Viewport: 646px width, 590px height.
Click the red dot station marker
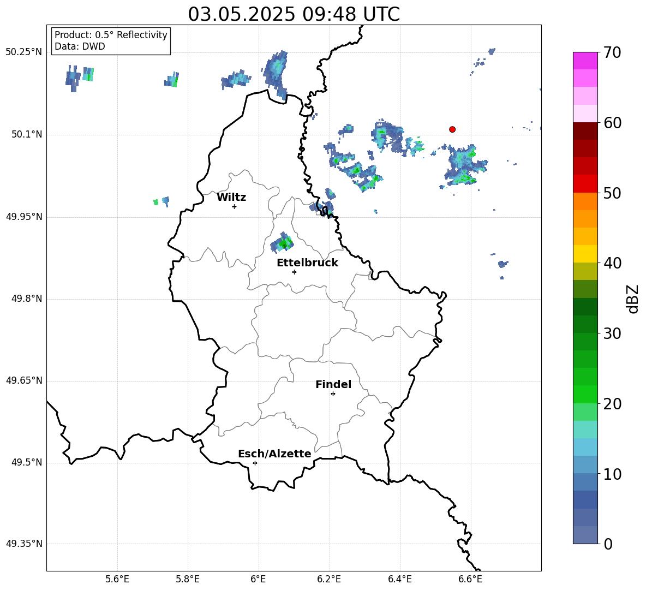[452, 129]
